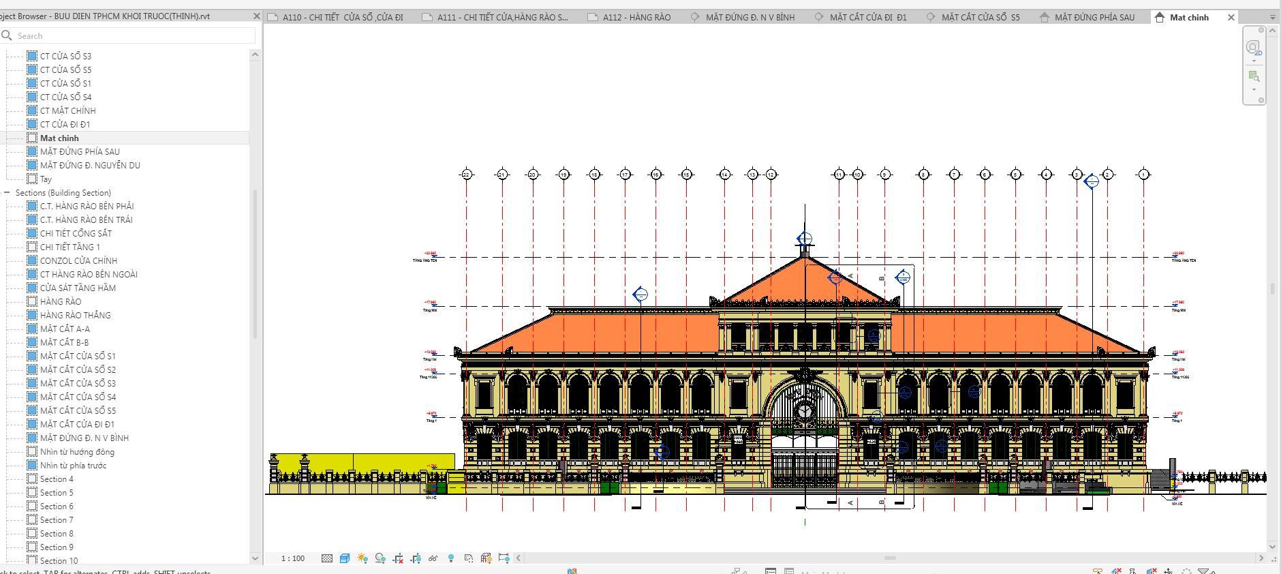1281x574 pixels.
Task: Click Project Browser scroll down arrow
Action: (256, 558)
